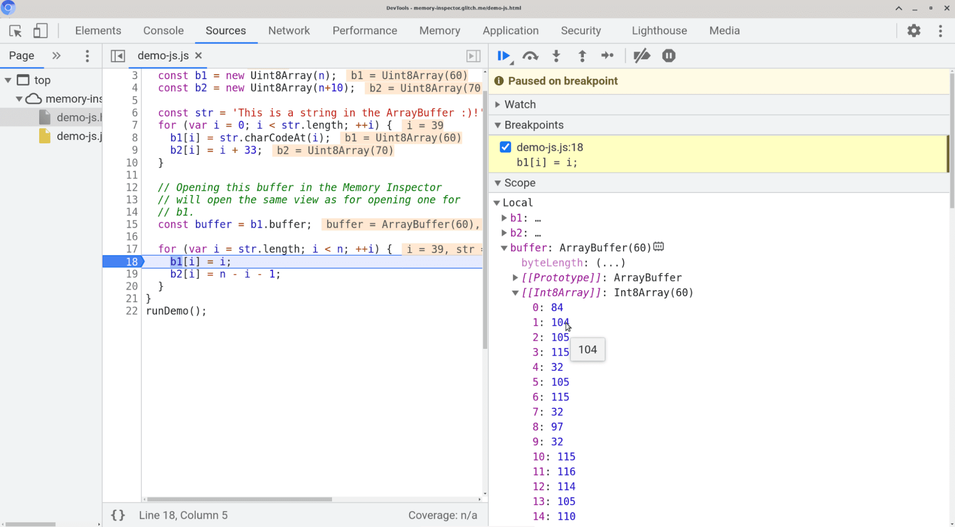Click the Step into next function call icon
The height and width of the screenshot is (527, 955).
coord(556,56)
